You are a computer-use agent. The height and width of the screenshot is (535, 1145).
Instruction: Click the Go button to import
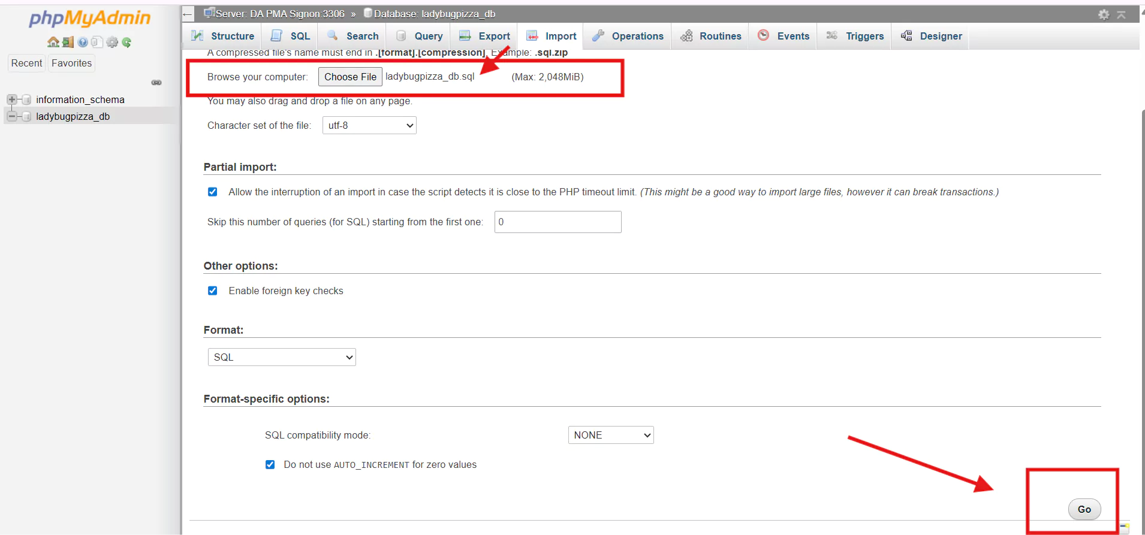click(1084, 509)
